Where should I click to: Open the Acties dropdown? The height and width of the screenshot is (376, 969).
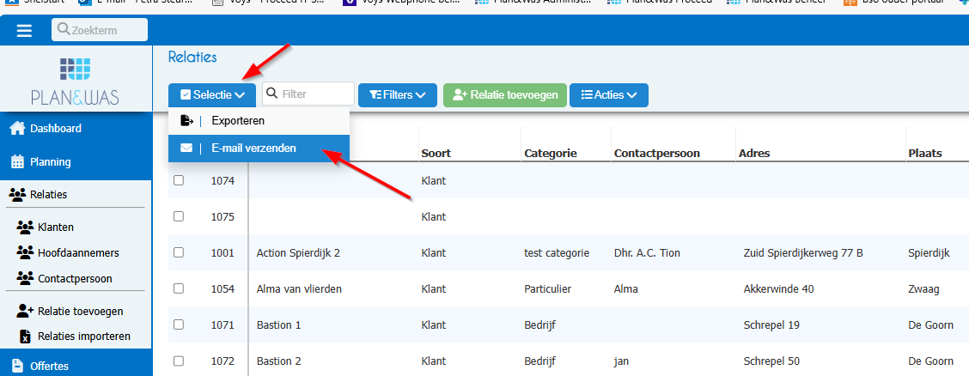coord(609,95)
